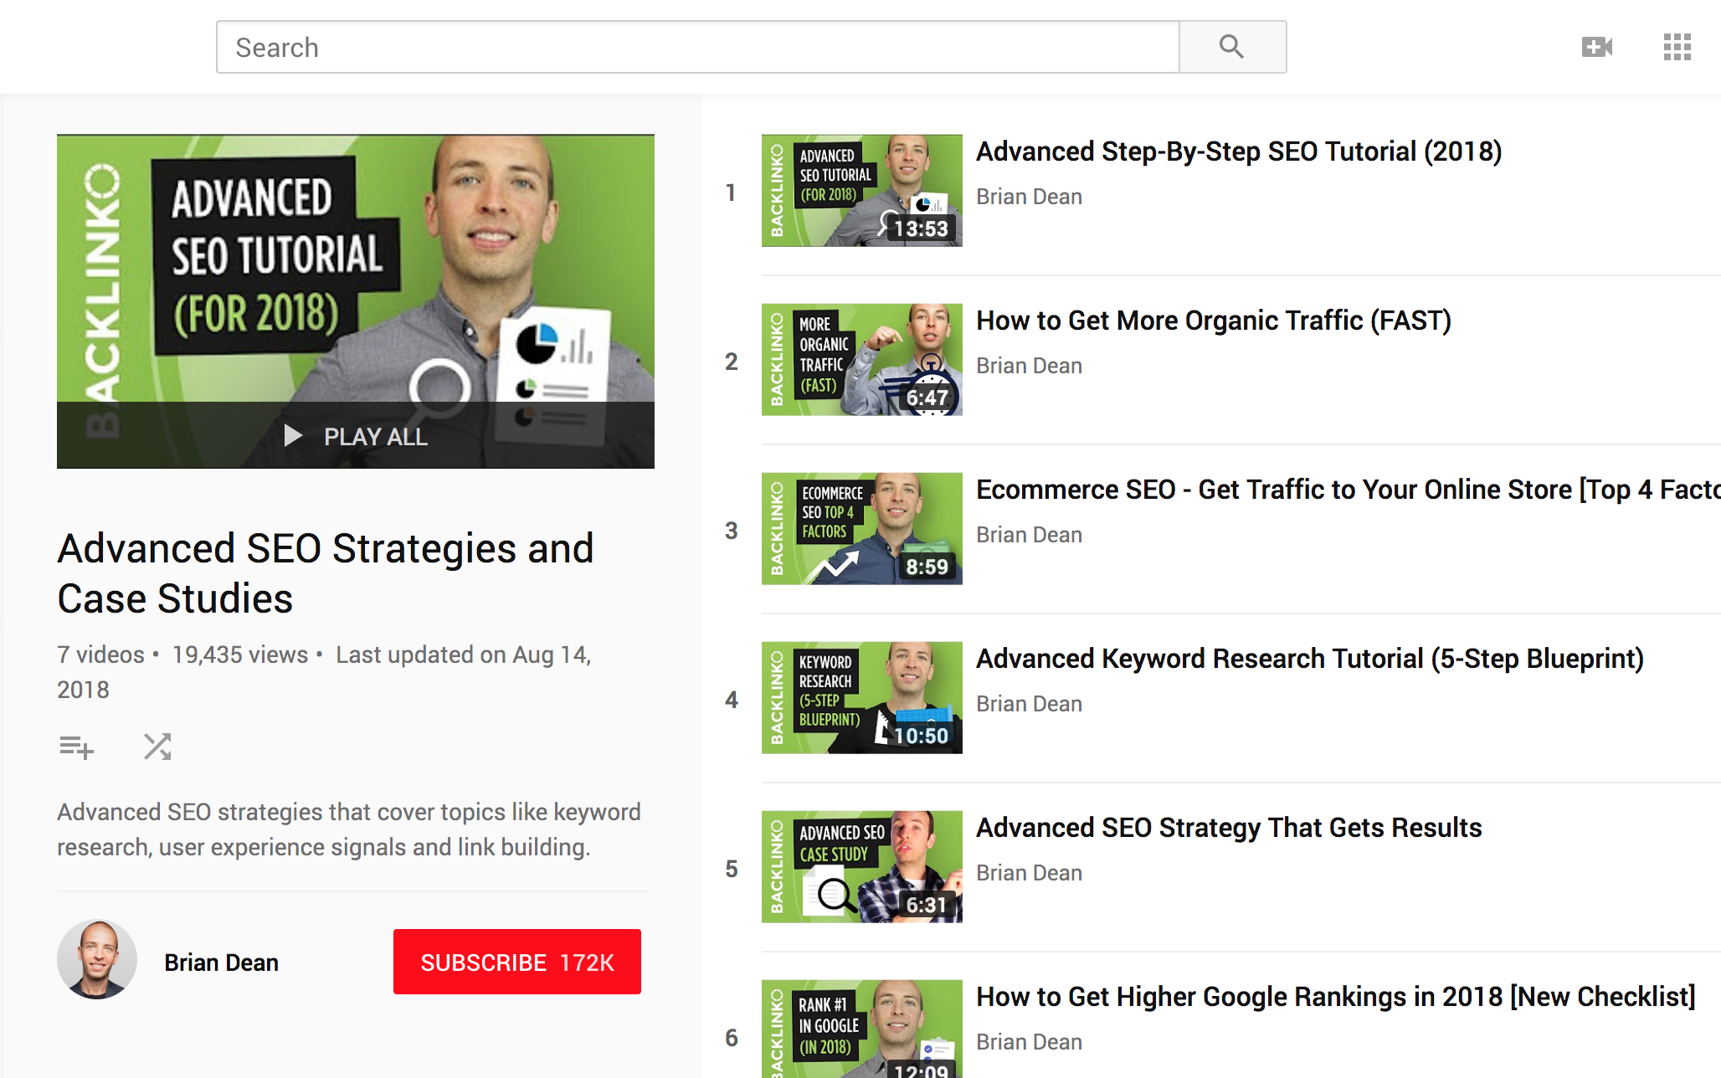Toggle the shuffle playlist icon
1721x1078 pixels.
pos(157,747)
